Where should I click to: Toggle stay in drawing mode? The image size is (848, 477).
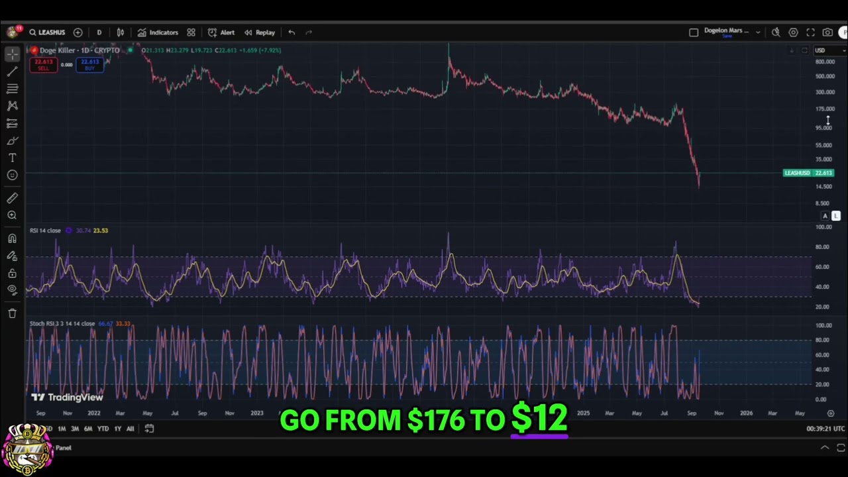pos(12,256)
